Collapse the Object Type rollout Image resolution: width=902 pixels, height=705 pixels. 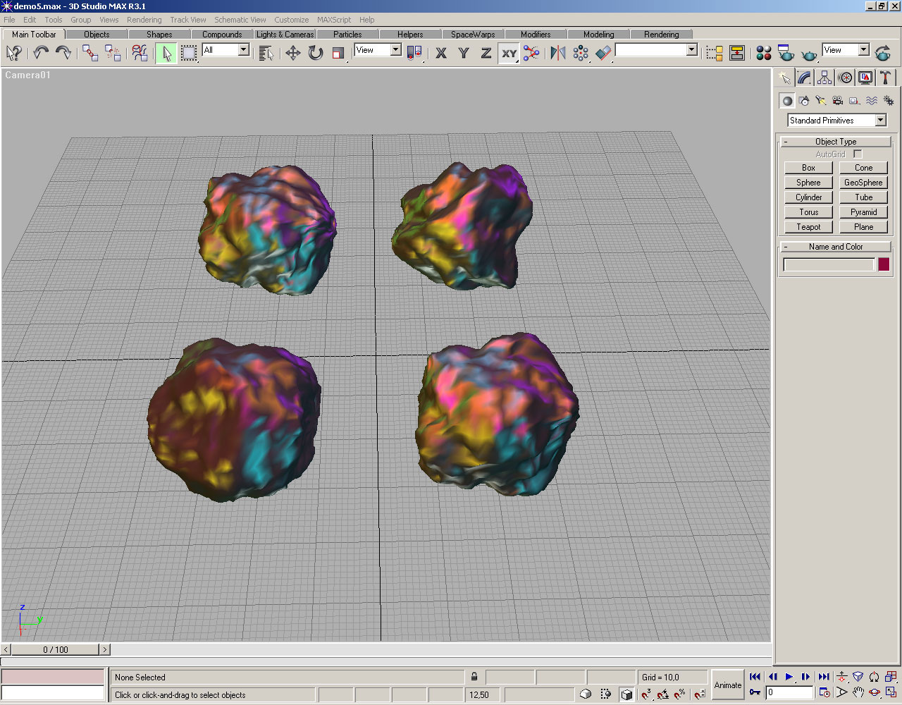[x=835, y=142]
